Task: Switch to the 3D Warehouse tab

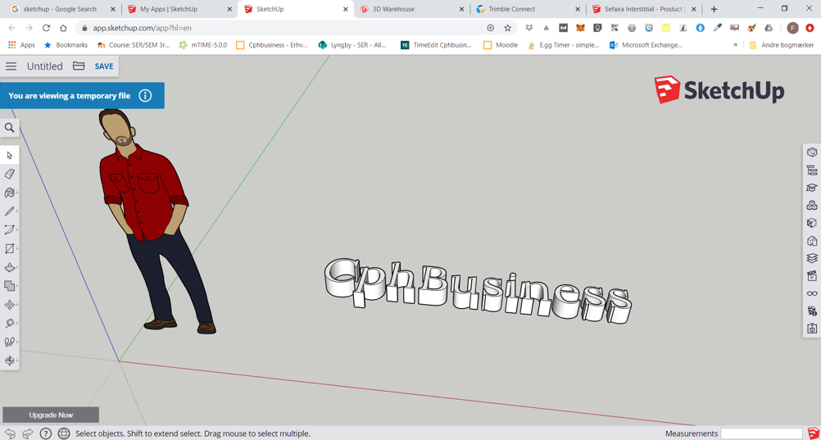Action: click(x=412, y=9)
